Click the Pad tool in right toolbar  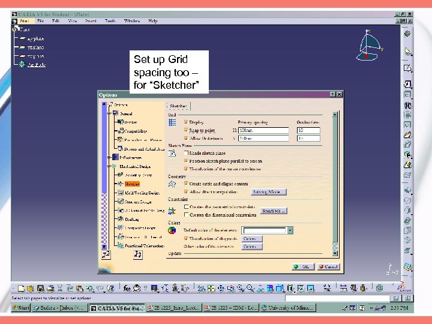407,84
